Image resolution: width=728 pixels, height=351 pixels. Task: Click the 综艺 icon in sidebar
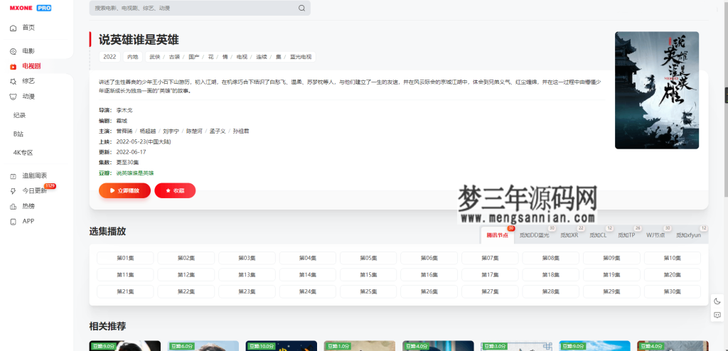[x=13, y=81]
